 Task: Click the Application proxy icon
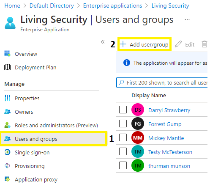(x=7, y=179)
